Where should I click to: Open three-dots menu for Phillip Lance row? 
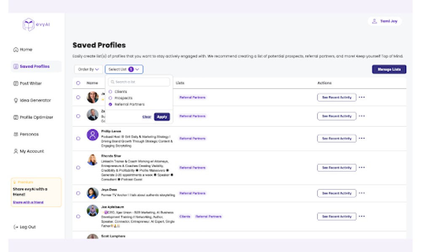click(x=362, y=138)
